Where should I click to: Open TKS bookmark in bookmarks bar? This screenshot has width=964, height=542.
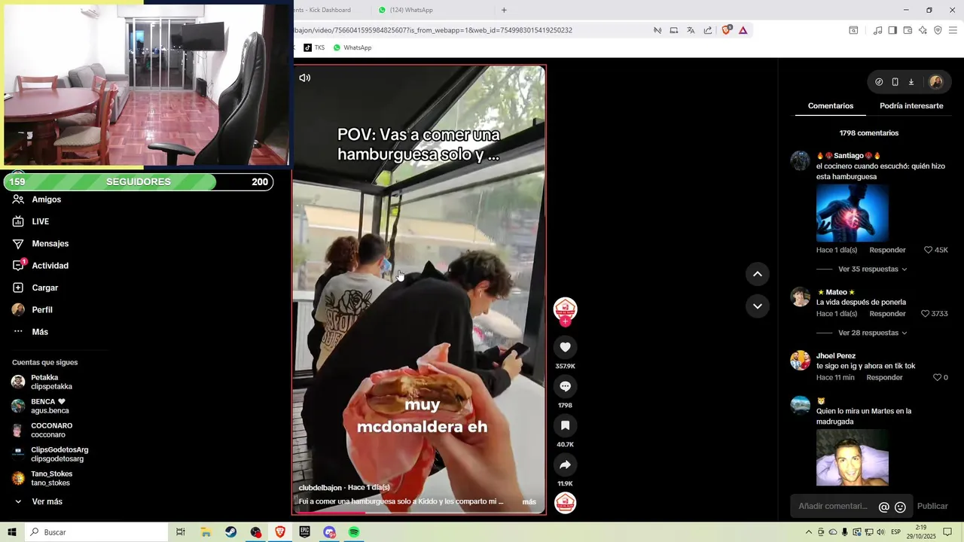click(314, 47)
